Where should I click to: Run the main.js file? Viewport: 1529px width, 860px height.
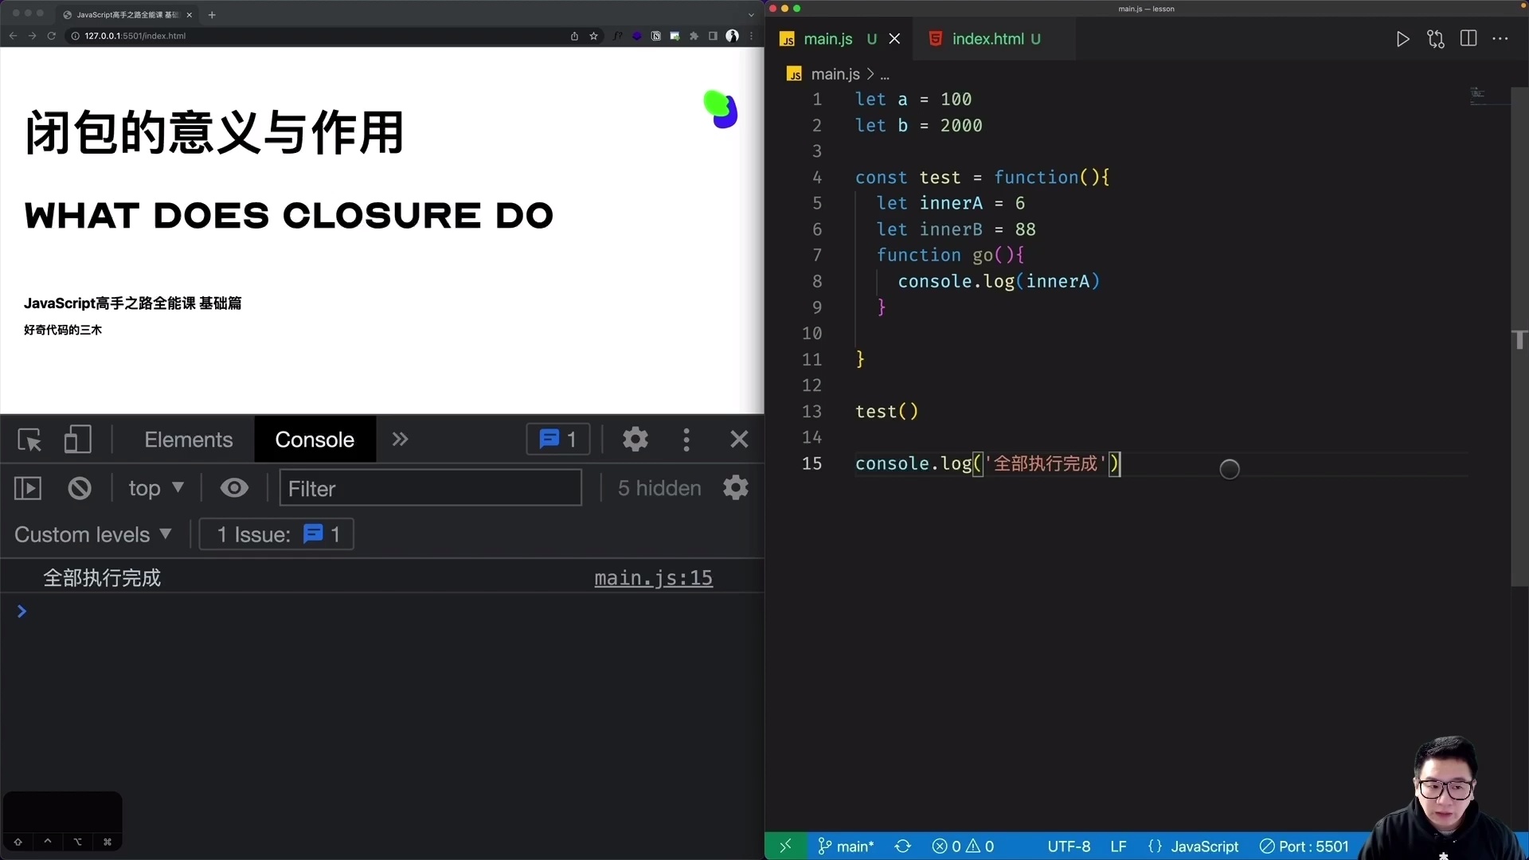pos(1403,38)
